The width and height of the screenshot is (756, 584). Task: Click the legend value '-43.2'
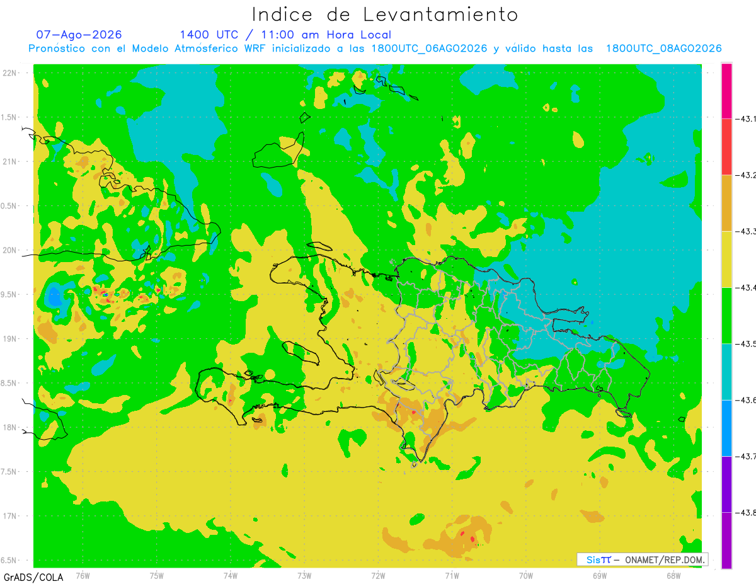tap(745, 175)
